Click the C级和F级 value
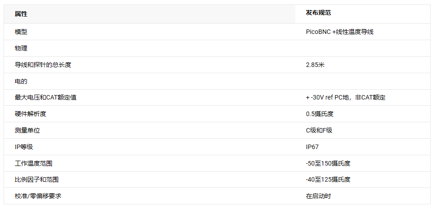 pyautogui.click(x=319, y=130)
